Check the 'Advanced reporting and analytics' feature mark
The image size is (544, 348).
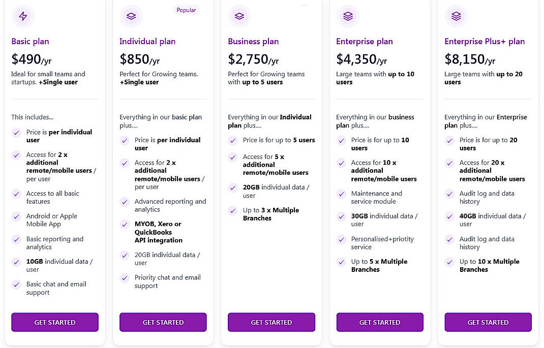125,202
